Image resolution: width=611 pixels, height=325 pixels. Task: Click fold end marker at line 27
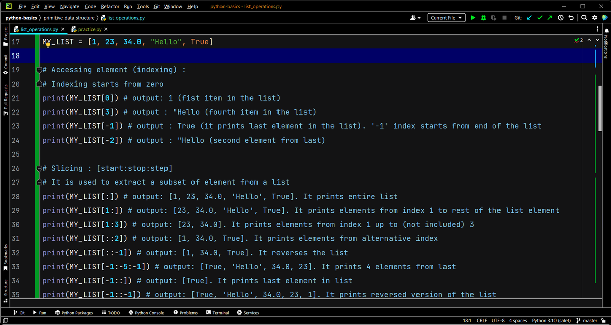click(39, 182)
